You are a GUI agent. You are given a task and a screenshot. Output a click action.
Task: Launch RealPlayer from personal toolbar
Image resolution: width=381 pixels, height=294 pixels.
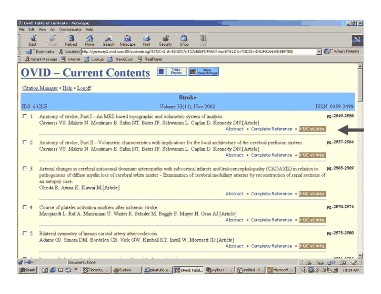[150, 59]
